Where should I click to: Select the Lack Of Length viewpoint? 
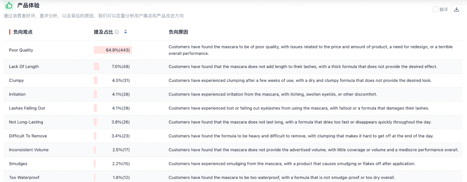[x=24, y=67]
